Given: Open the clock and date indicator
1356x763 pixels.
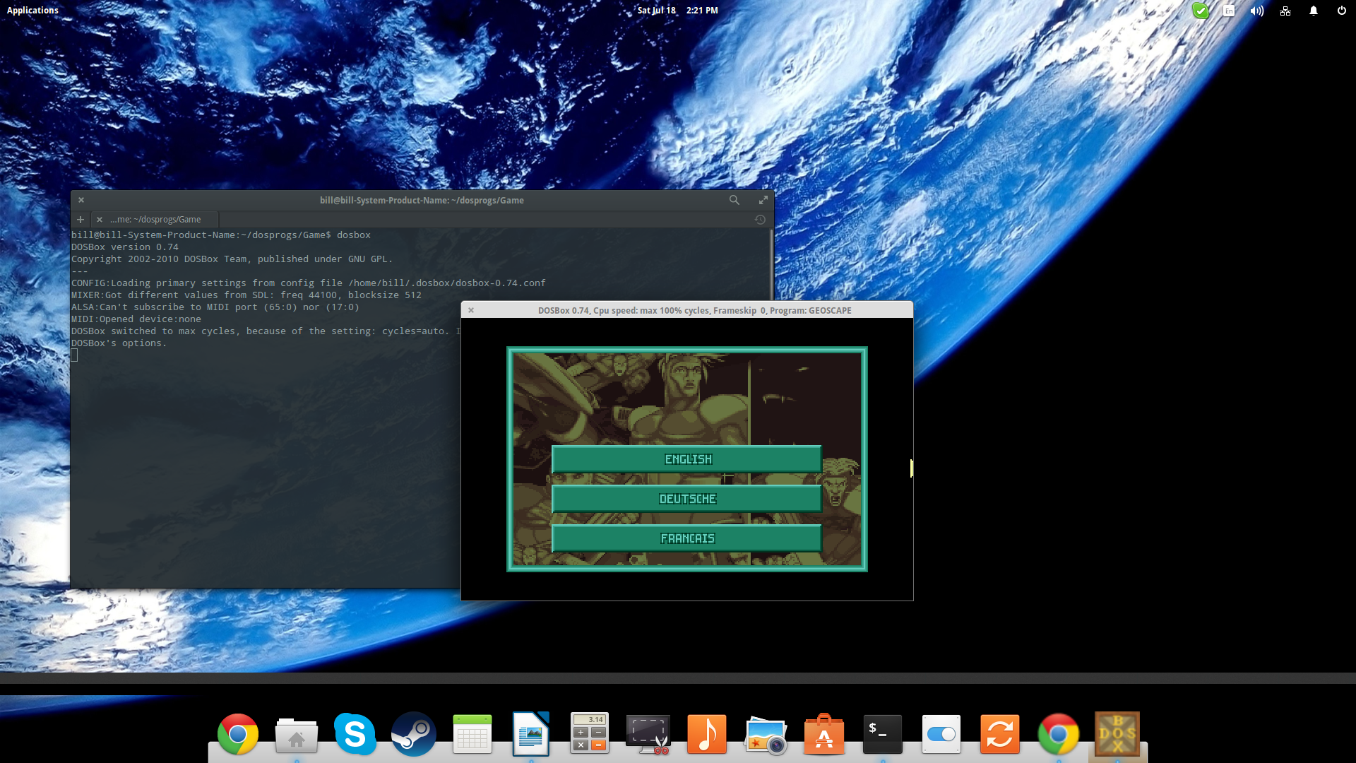Looking at the screenshot, I should pyautogui.click(x=677, y=10).
